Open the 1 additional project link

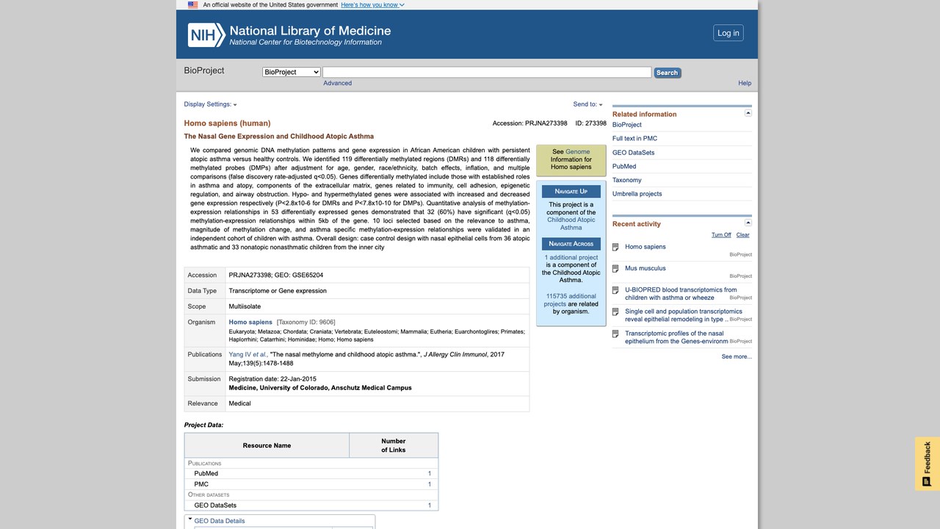pyautogui.click(x=571, y=258)
